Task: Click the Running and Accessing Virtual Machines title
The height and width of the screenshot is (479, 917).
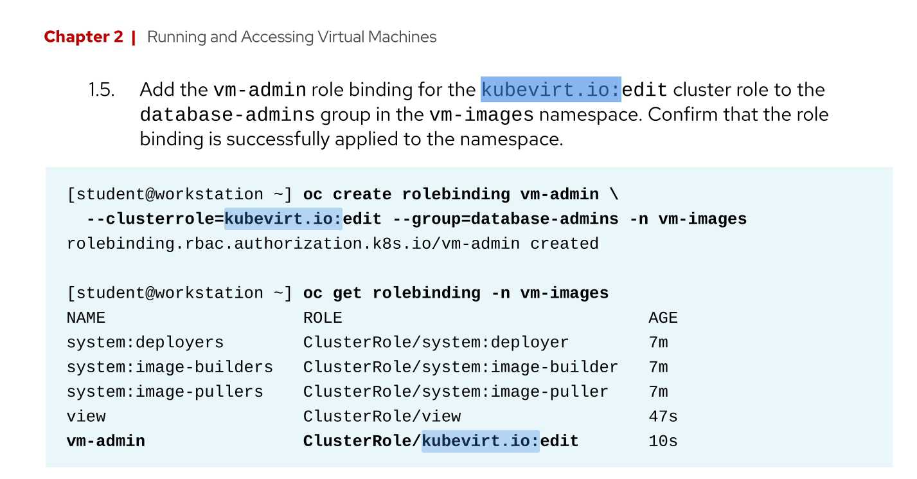Action: [292, 37]
